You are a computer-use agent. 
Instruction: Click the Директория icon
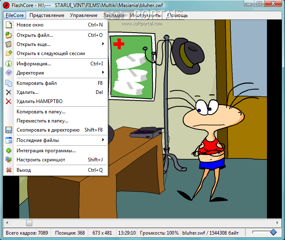(x=9, y=73)
